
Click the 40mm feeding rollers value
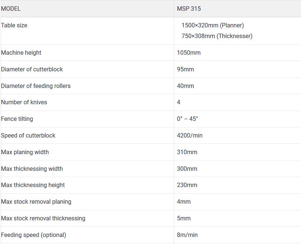(185, 86)
